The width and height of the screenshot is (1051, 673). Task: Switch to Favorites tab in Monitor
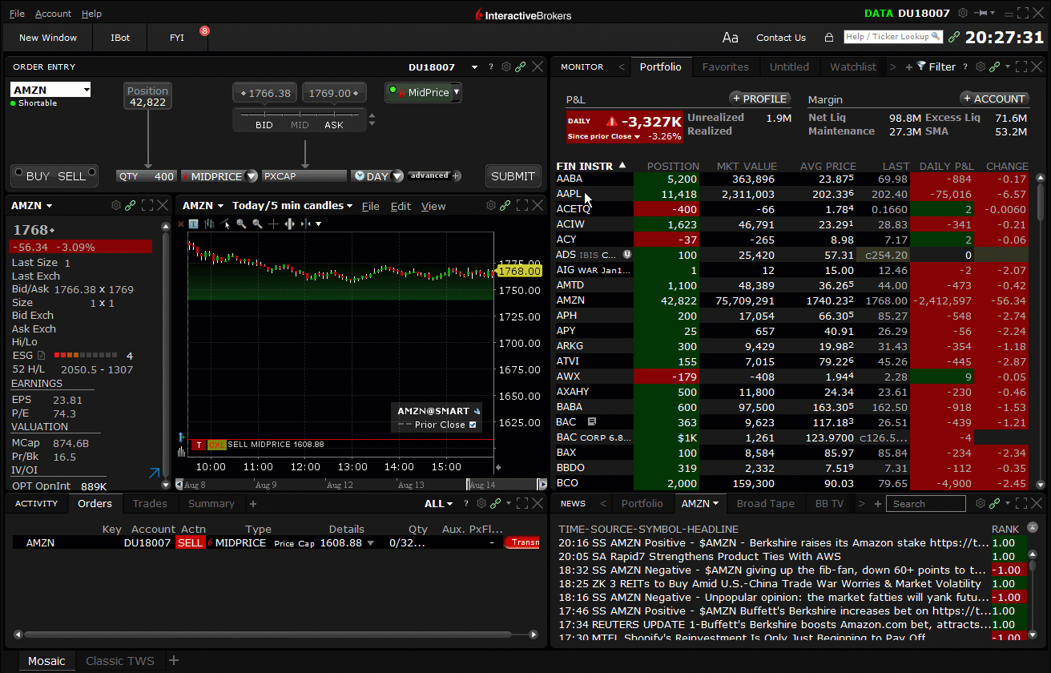pos(725,67)
